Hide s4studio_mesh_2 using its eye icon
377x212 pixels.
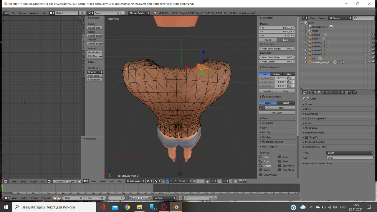pyautogui.click(x=366, y=62)
